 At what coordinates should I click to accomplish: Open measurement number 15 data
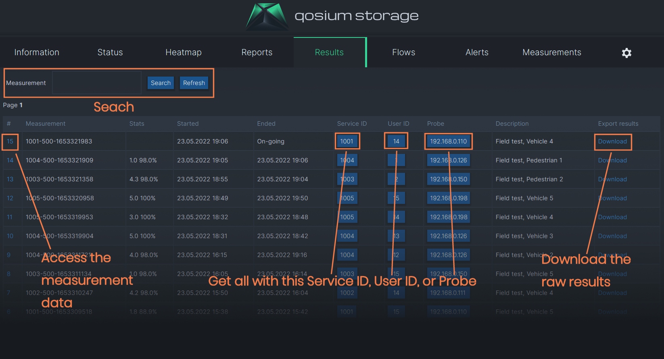10,141
